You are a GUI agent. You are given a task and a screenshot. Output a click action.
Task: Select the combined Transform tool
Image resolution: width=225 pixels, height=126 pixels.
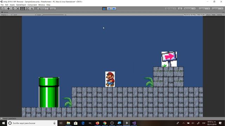[27, 9]
